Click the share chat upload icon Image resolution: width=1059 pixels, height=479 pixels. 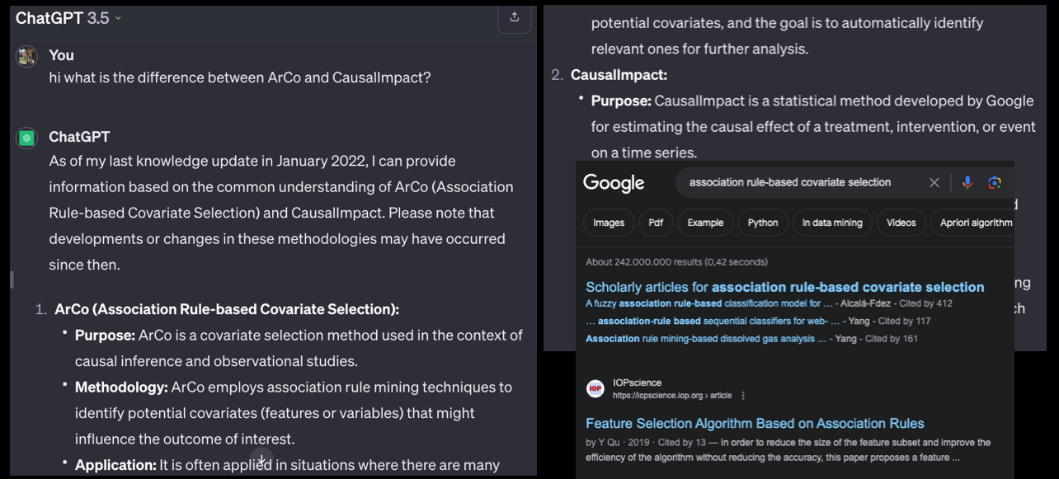coord(515,17)
